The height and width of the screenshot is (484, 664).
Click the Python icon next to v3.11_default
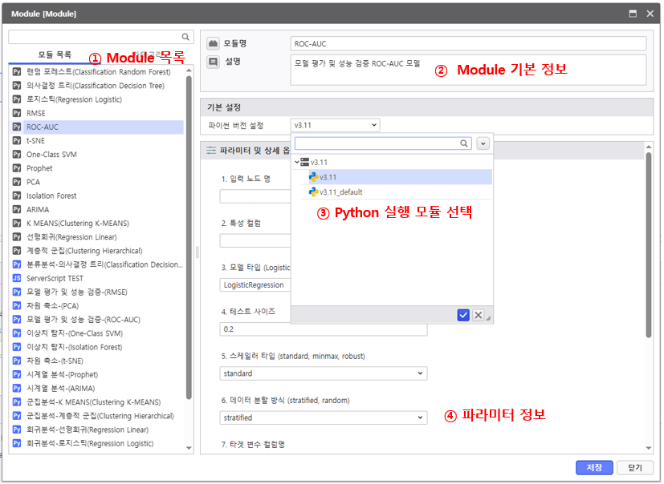click(x=313, y=192)
